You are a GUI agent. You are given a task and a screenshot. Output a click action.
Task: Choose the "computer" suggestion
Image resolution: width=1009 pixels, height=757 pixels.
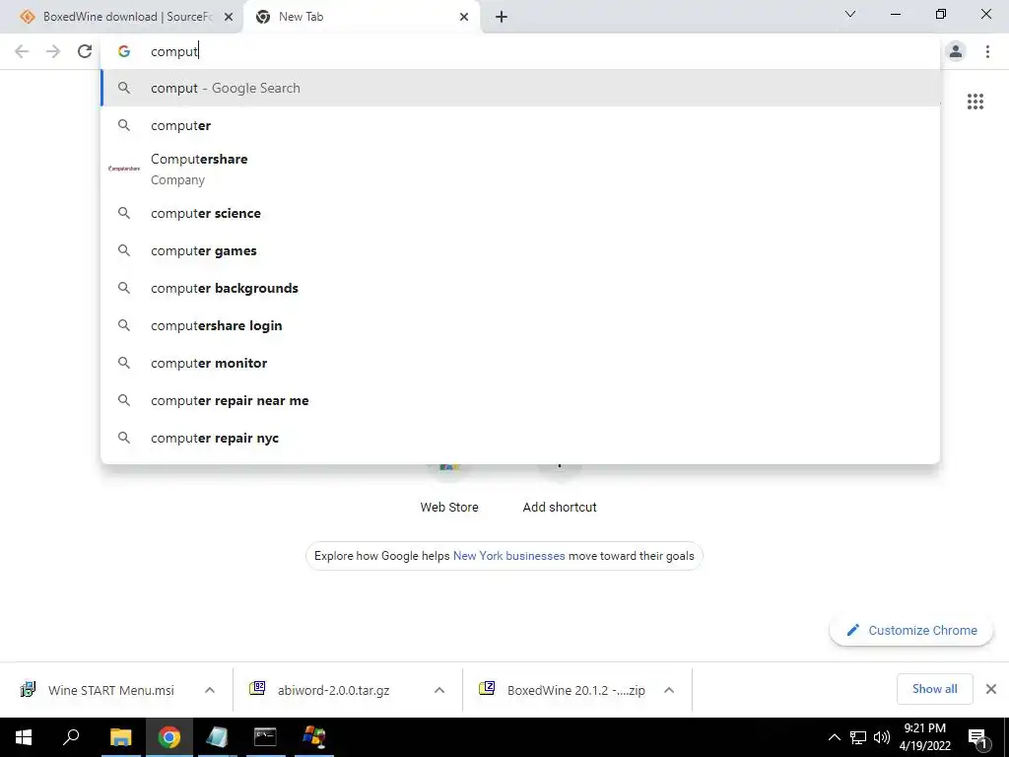[520, 125]
